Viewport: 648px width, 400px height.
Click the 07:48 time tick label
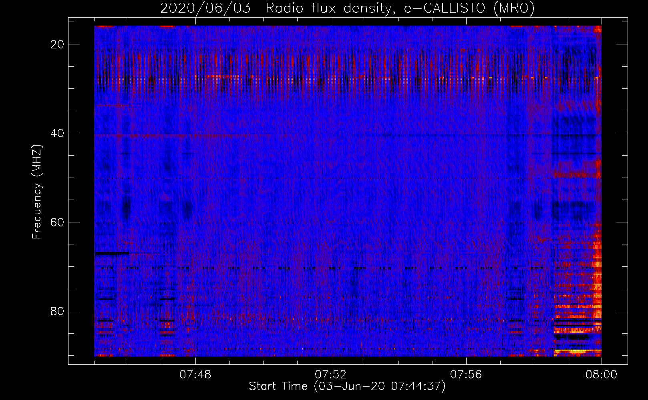(195, 375)
